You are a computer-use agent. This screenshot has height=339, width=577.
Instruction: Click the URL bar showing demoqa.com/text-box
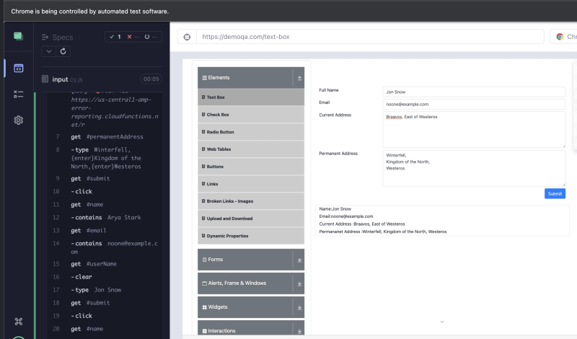tap(370, 37)
